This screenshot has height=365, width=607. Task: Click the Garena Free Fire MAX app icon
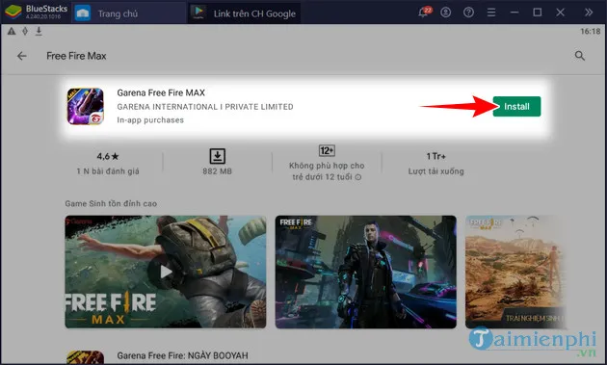pyautogui.click(x=86, y=107)
